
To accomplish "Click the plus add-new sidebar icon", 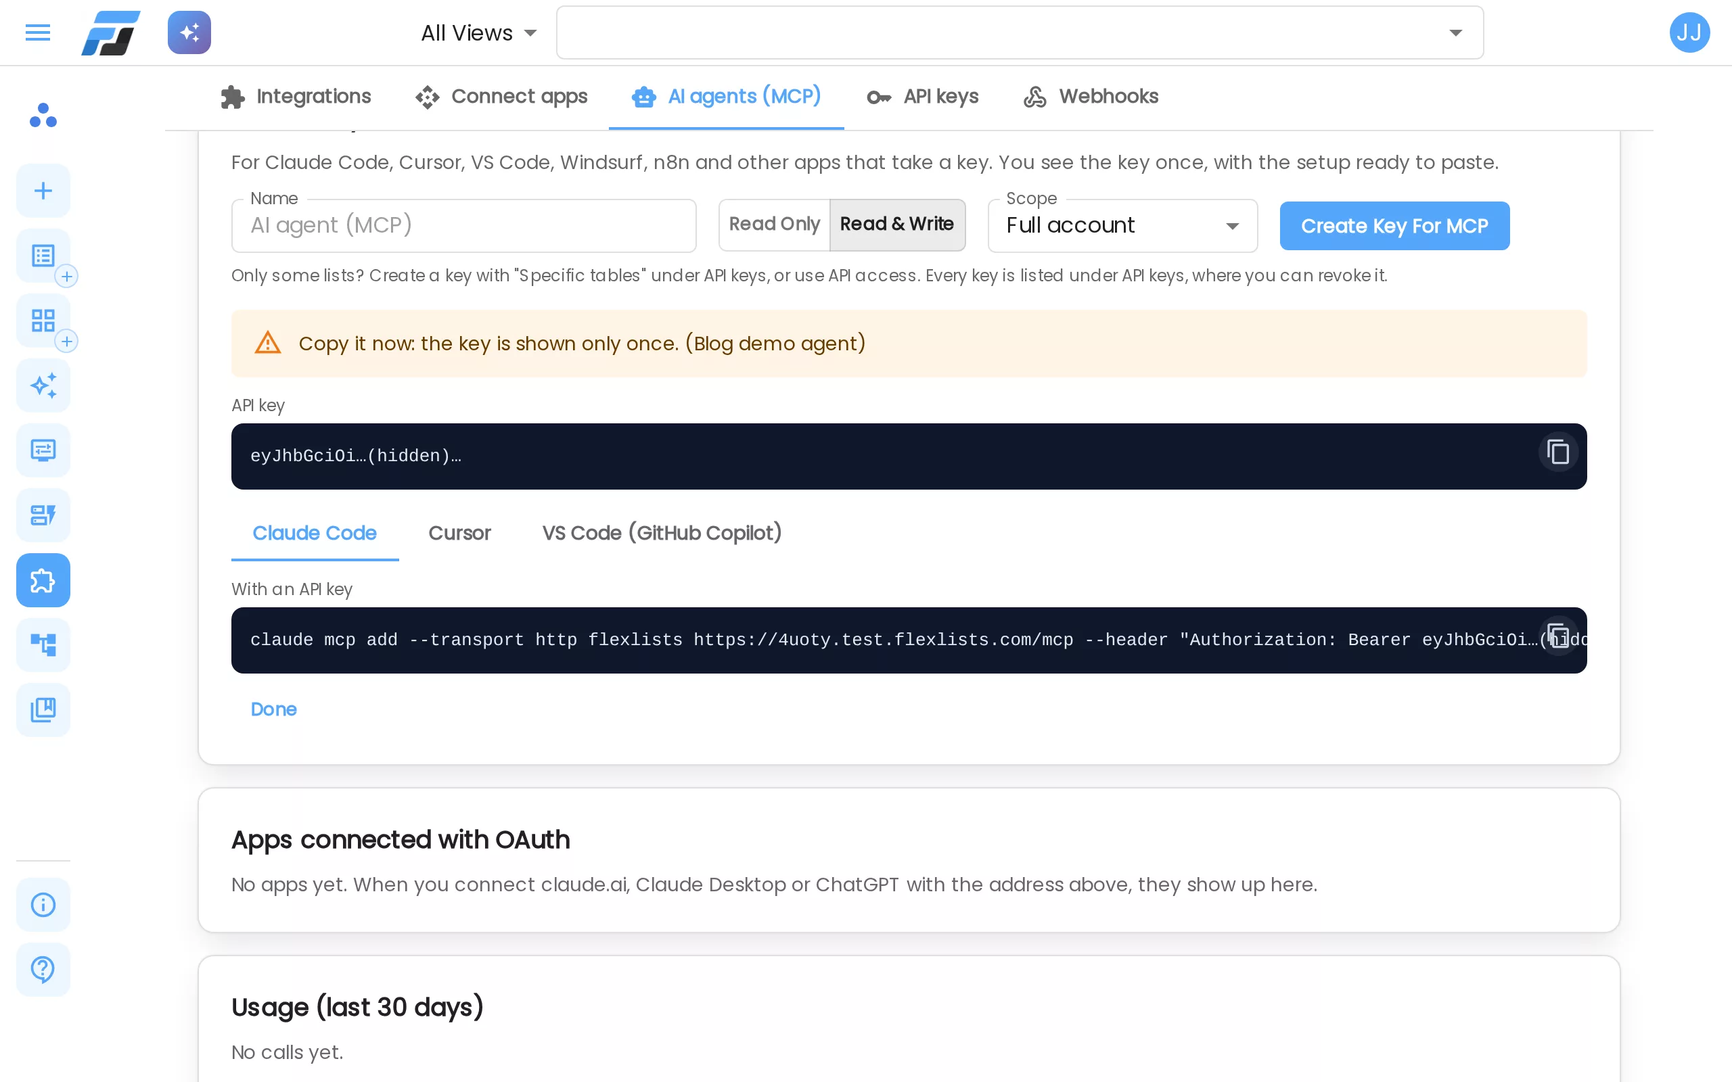I will (43, 190).
